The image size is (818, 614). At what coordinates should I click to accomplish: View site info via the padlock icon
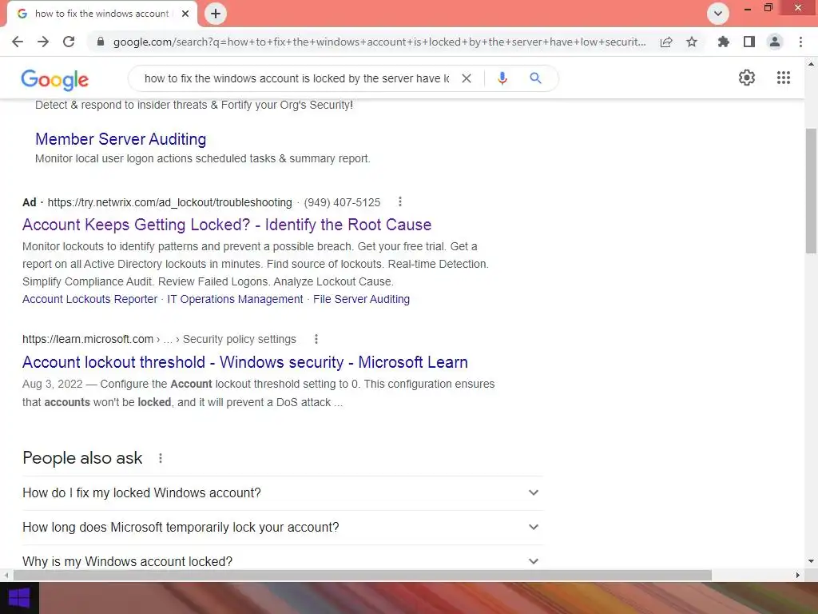pyautogui.click(x=101, y=42)
